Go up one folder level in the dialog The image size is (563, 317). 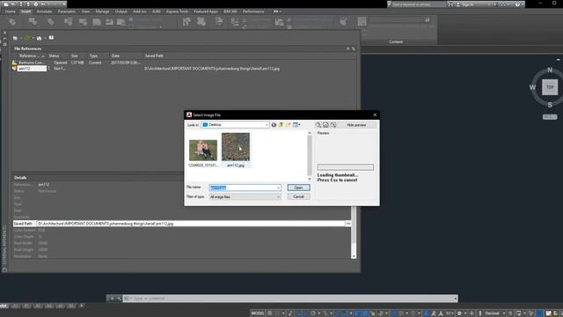click(x=281, y=125)
